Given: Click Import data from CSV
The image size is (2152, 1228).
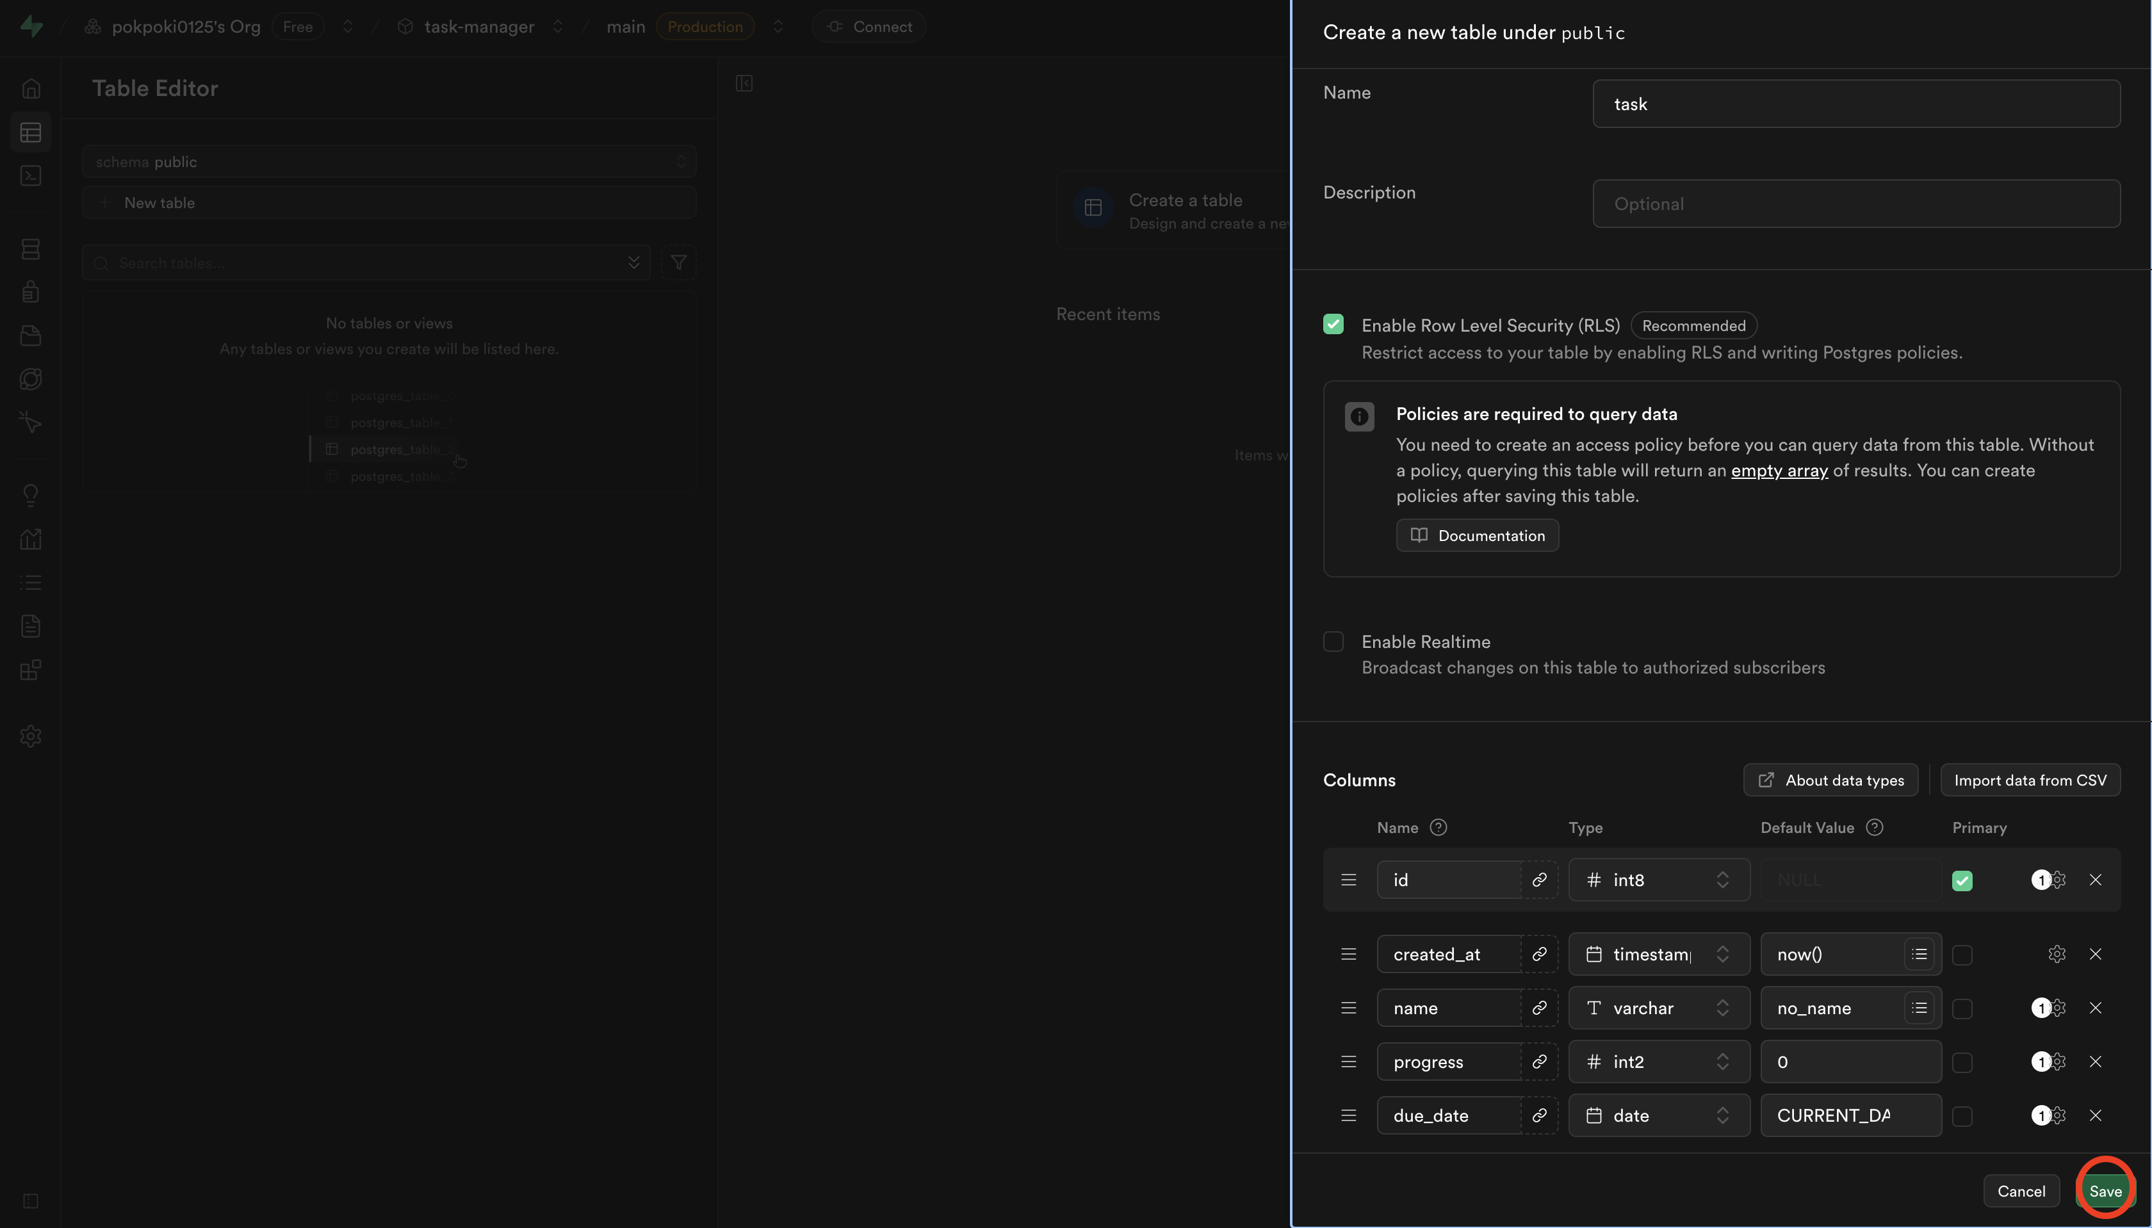Looking at the screenshot, I should (x=2030, y=780).
